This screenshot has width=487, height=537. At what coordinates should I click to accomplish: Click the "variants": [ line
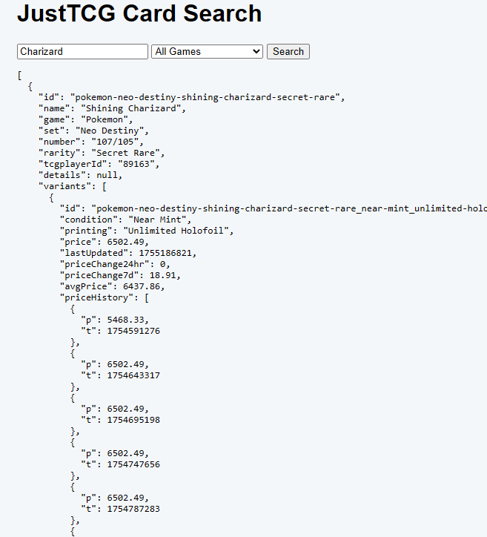73,186
